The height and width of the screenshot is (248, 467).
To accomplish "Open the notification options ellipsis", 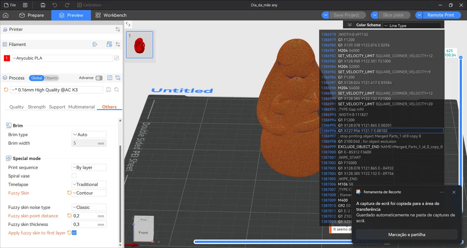I will pyautogui.click(x=442, y=192).
